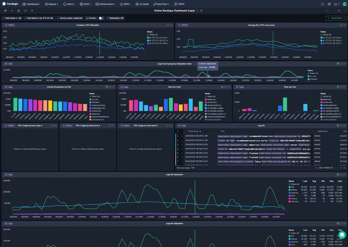348x247 pixels.
Task: Click the service_name = adservice filter
Action: pos(70,18)
